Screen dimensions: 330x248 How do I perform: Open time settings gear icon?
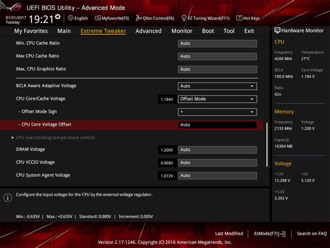click(x=57, y=17)
